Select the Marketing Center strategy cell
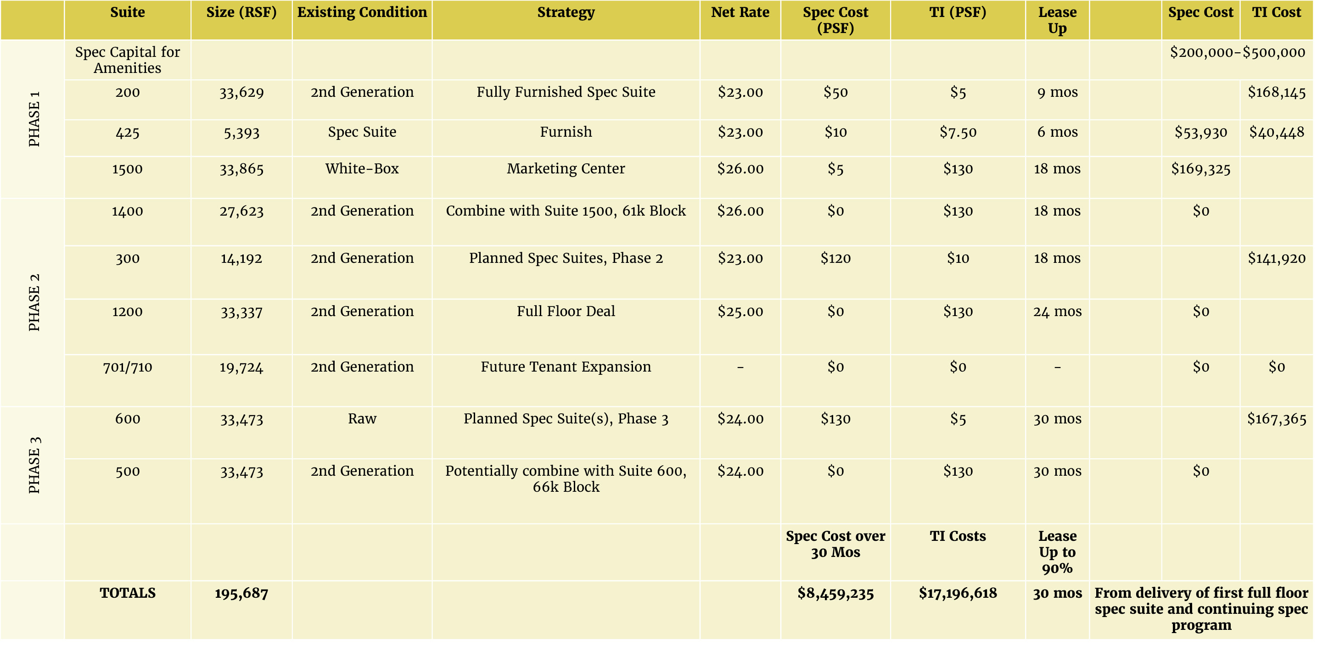The width and height of the screenshot is (1317, 645). (x=566, y=169)
